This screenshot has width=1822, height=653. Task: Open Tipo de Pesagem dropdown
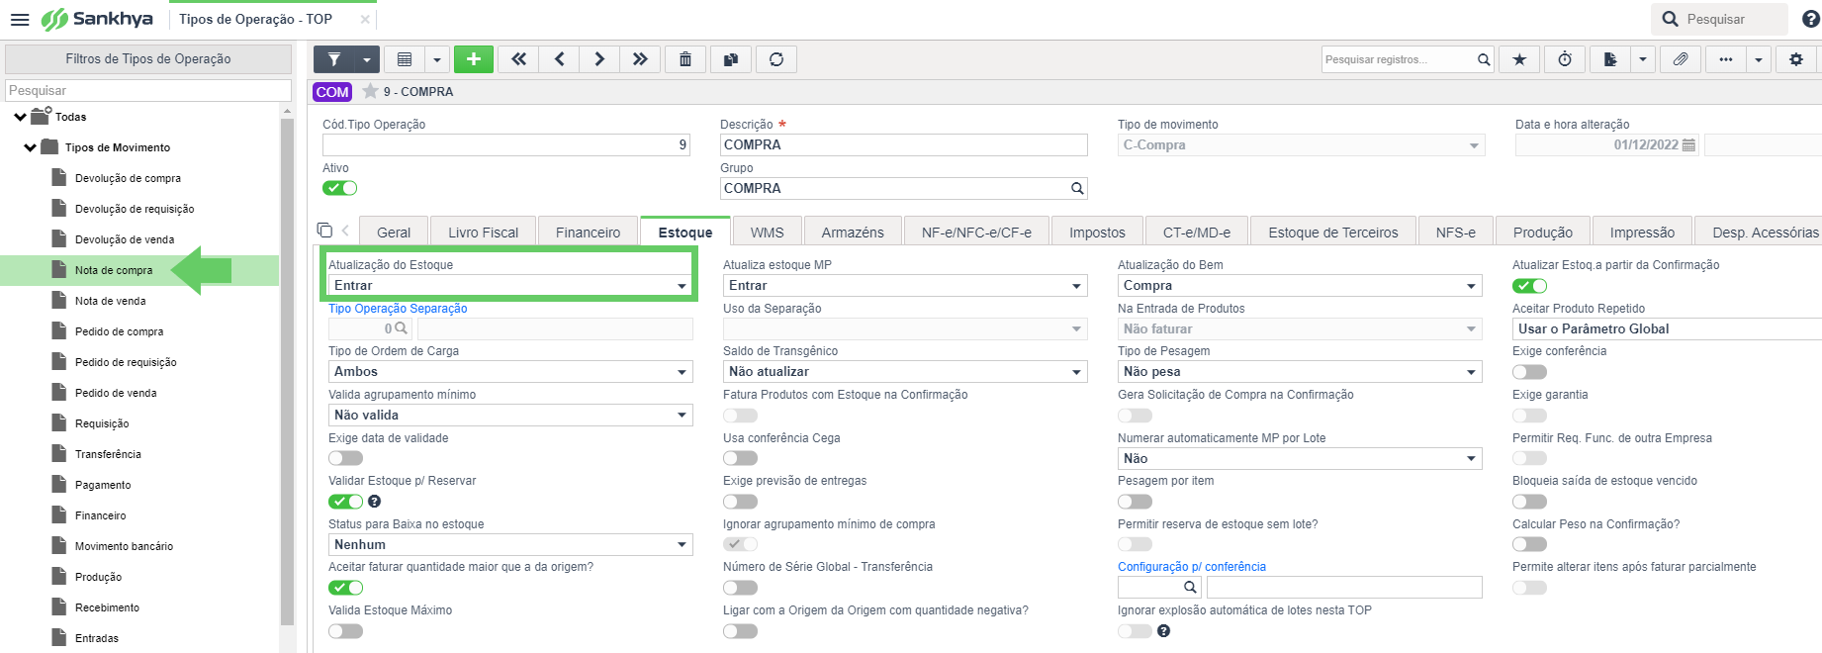pos(1300,372)
